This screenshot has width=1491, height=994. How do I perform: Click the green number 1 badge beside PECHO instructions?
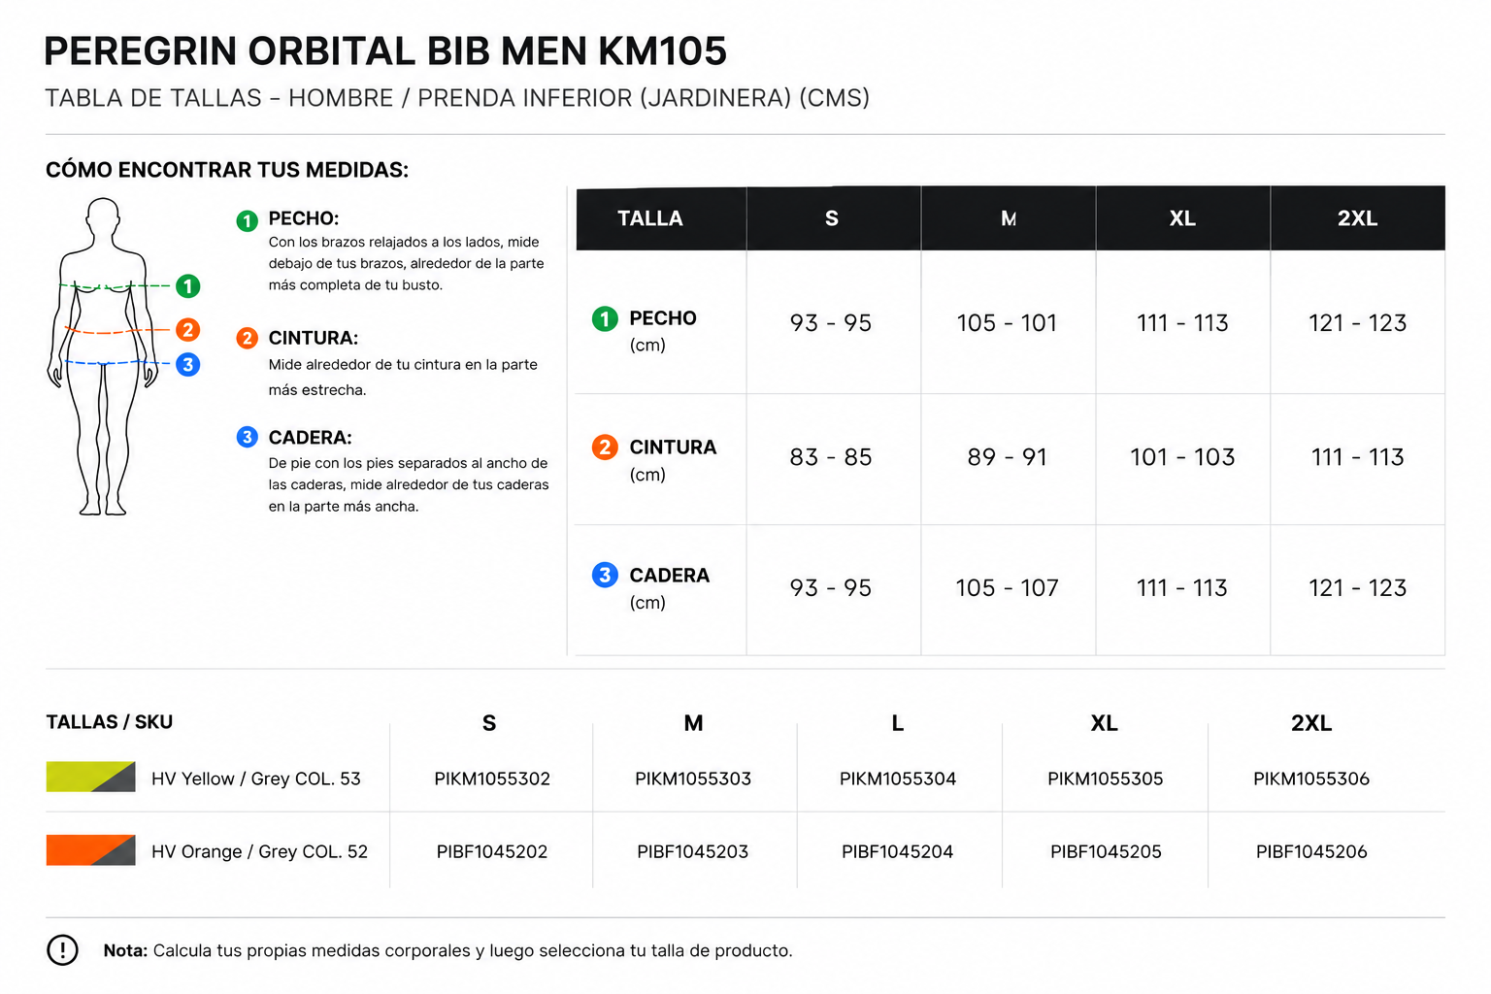click(248, 221)
